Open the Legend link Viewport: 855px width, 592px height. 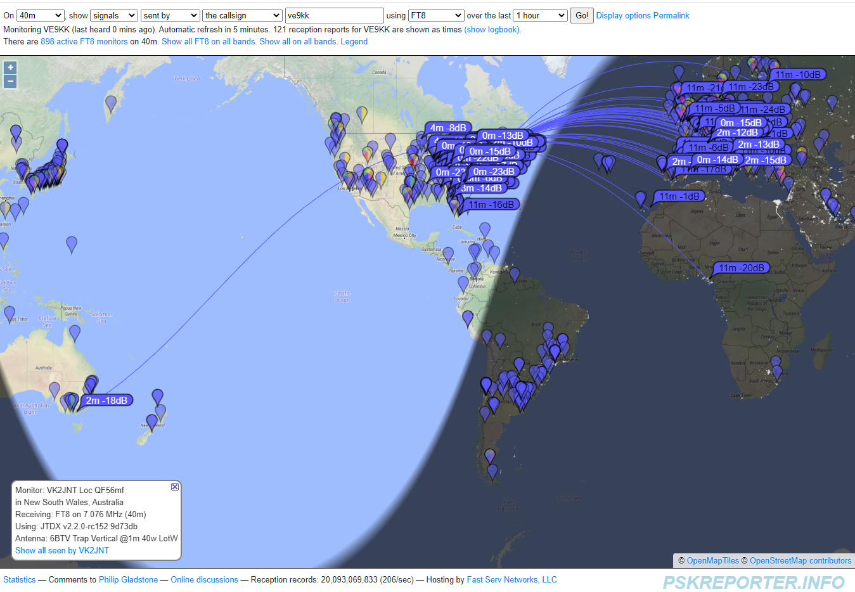point(354,41)
